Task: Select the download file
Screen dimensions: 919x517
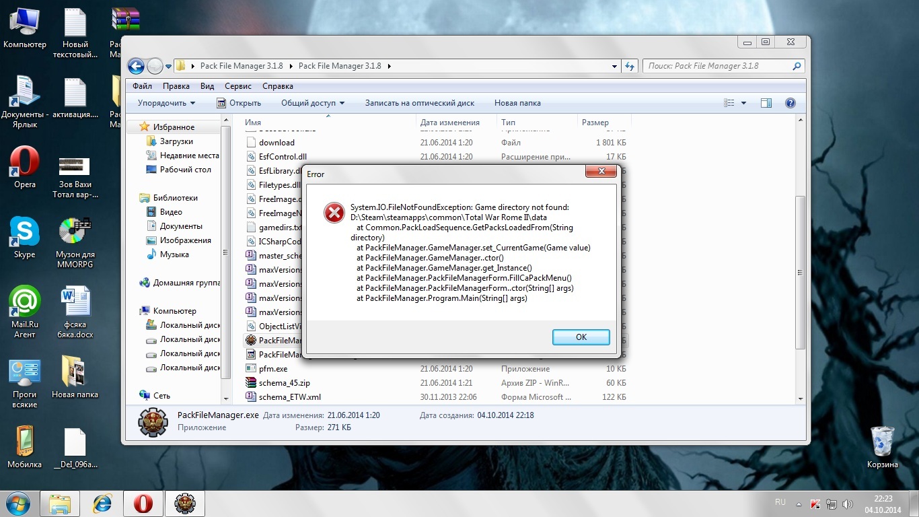Action: pyautogui.click(x=277, y=143)
